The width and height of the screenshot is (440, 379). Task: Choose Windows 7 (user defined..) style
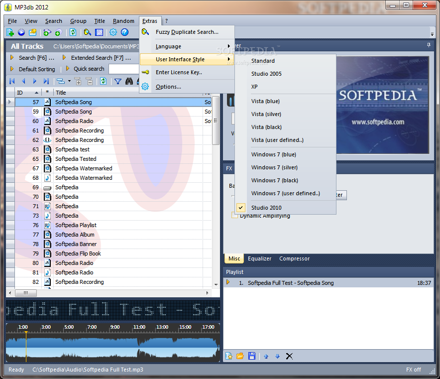[x=285, y=193]
